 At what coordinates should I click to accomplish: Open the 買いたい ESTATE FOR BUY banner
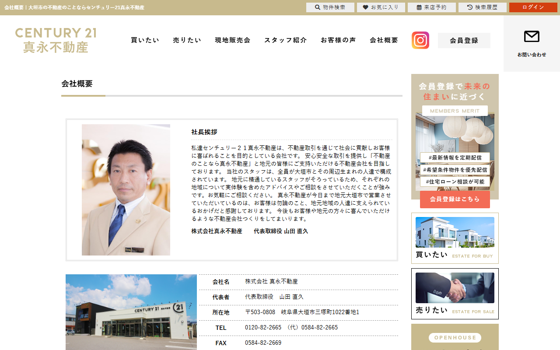click(x=455, y=238)
